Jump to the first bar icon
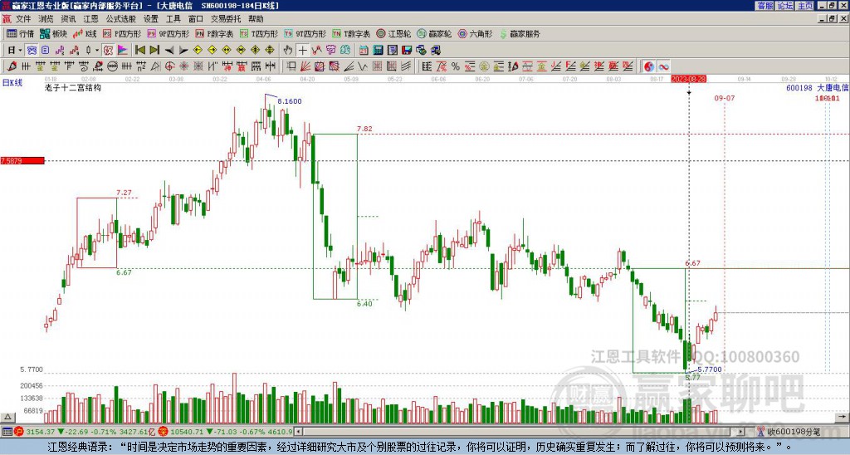 coord(139,51)
